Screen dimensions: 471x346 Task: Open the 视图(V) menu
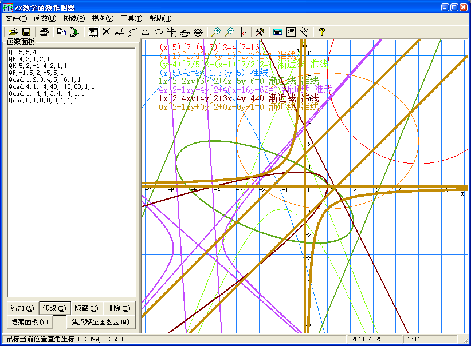pyautogui.click(x=103, y=18)
